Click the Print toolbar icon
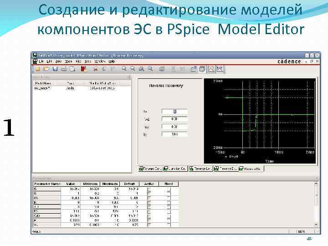328x246 pixels. [x=64, y=69]
